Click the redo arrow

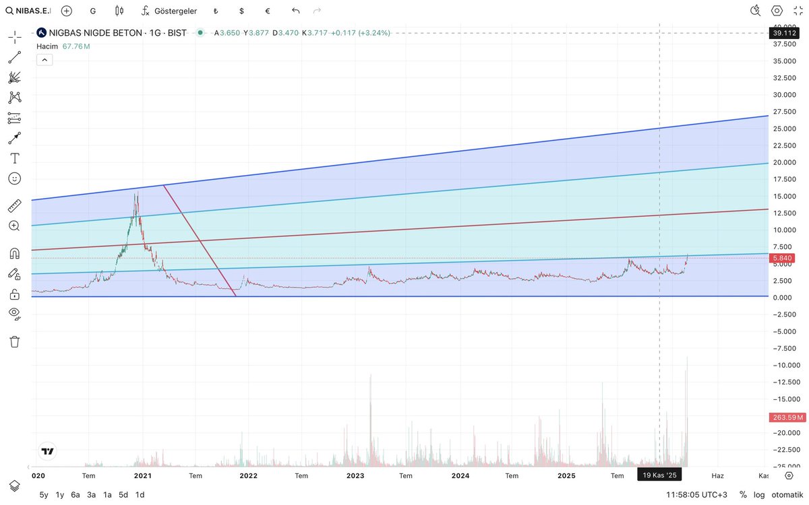tap(318, 11)
